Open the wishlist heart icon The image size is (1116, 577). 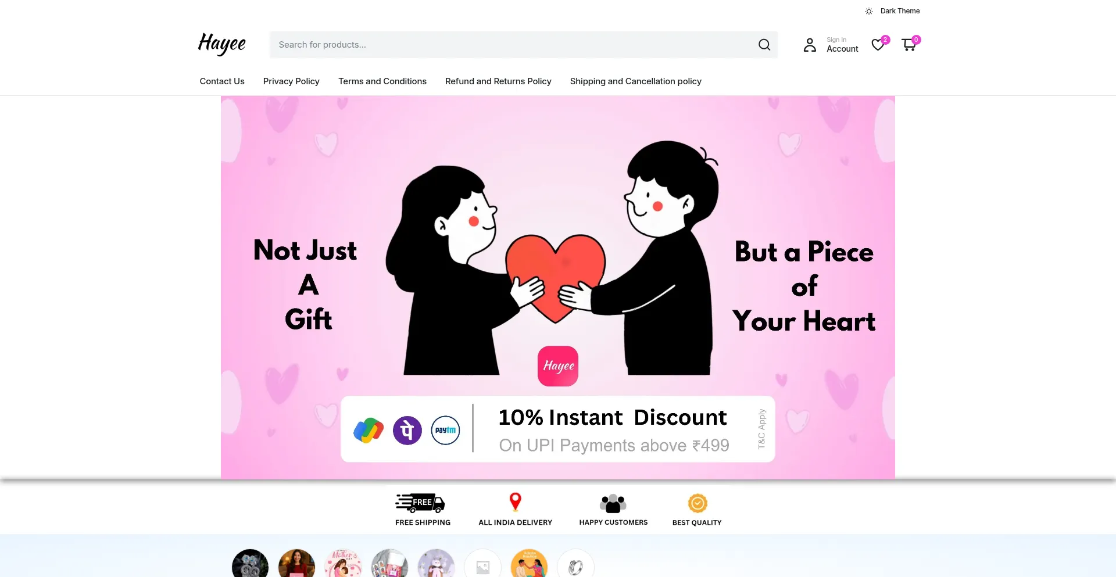pos(878,45)
